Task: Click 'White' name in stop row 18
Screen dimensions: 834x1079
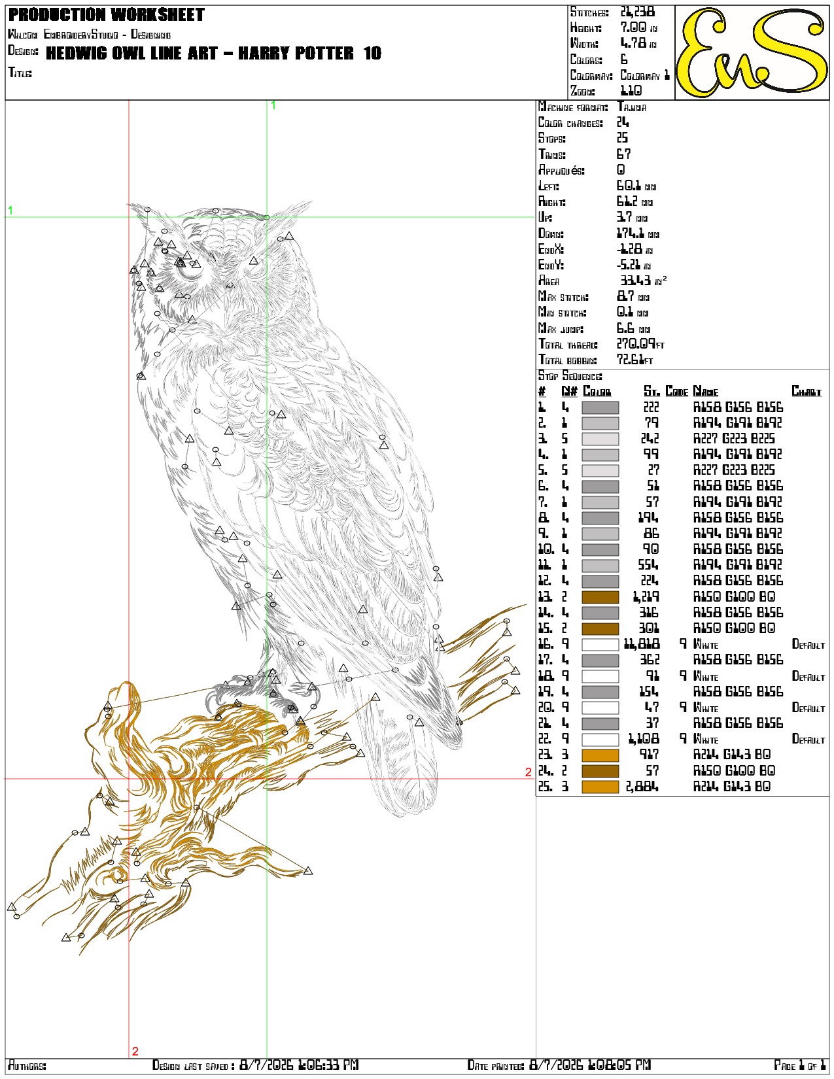Action: pyautogui.click(x=706, y=676)
